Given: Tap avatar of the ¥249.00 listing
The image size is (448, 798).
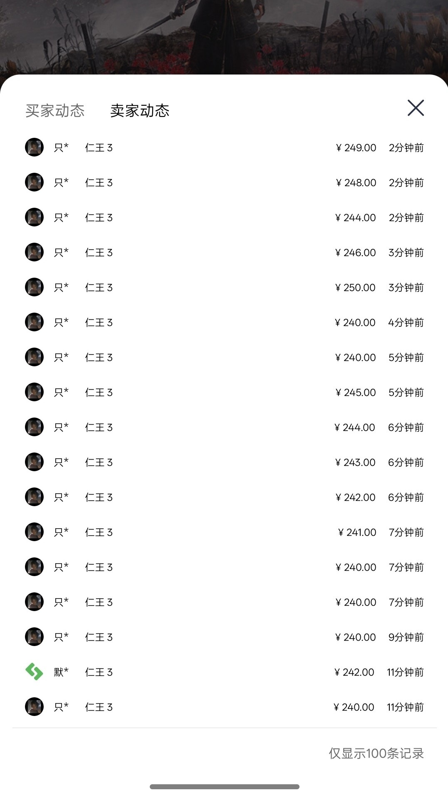Looking at the screenshot, I should click(x=34, y=147).
